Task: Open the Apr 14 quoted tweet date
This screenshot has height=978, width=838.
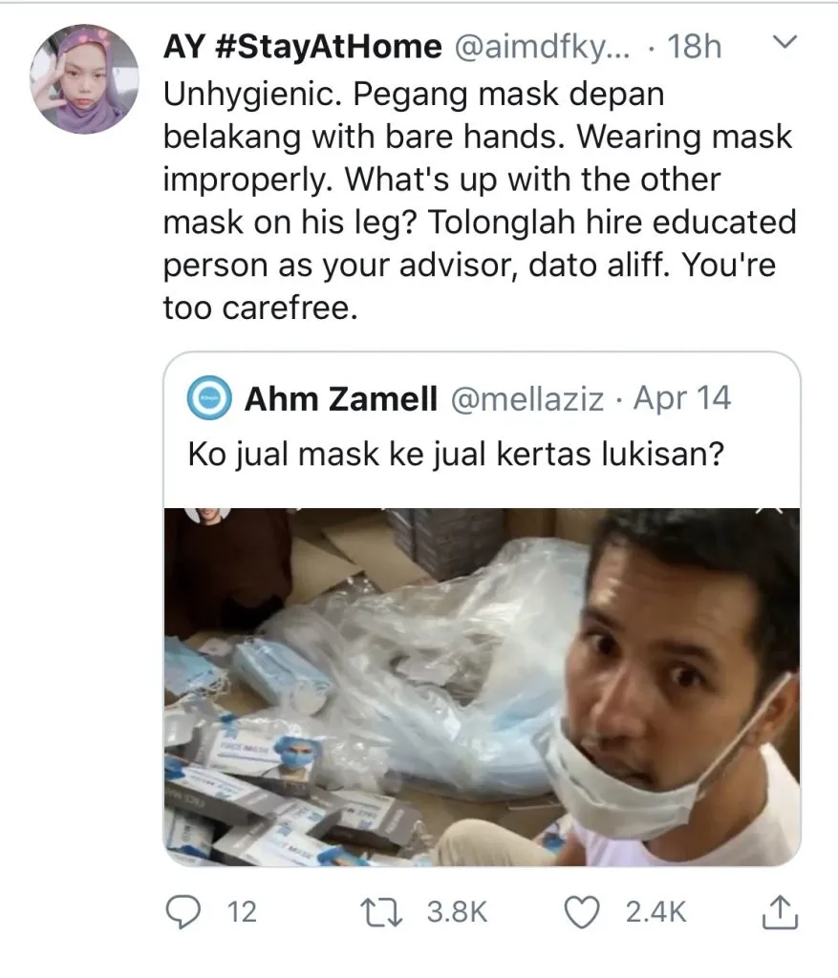Action: click(682, 398)
